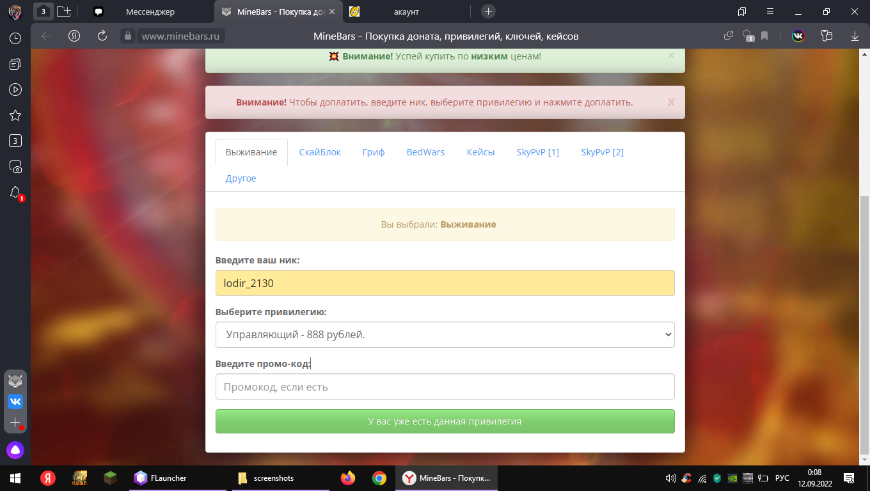Expand the privilege dropdown Управляющий - 888 рублей
The width and height of the screenshot is (870, 491).
coord(445,334)
